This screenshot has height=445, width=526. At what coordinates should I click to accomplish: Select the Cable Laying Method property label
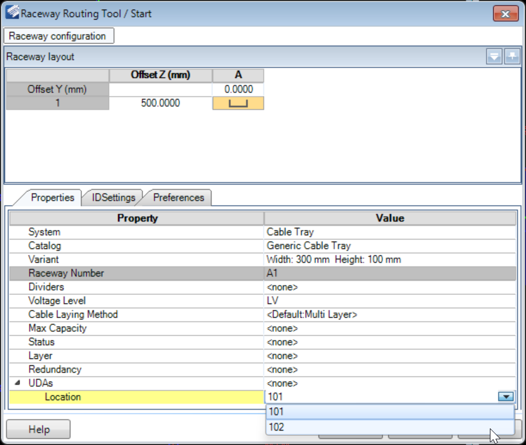point(73,314)
